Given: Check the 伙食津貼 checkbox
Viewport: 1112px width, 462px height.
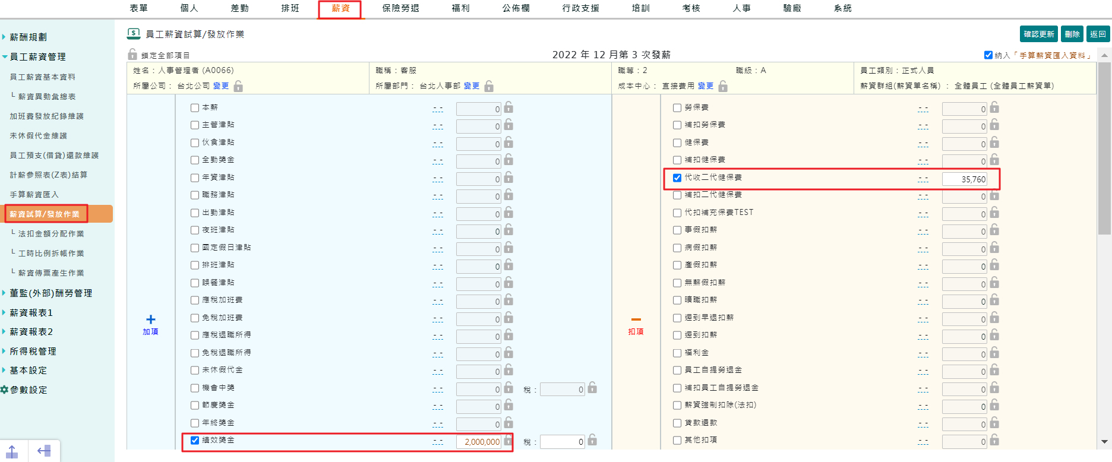Looking at the screenshot, I should point(195,143).
